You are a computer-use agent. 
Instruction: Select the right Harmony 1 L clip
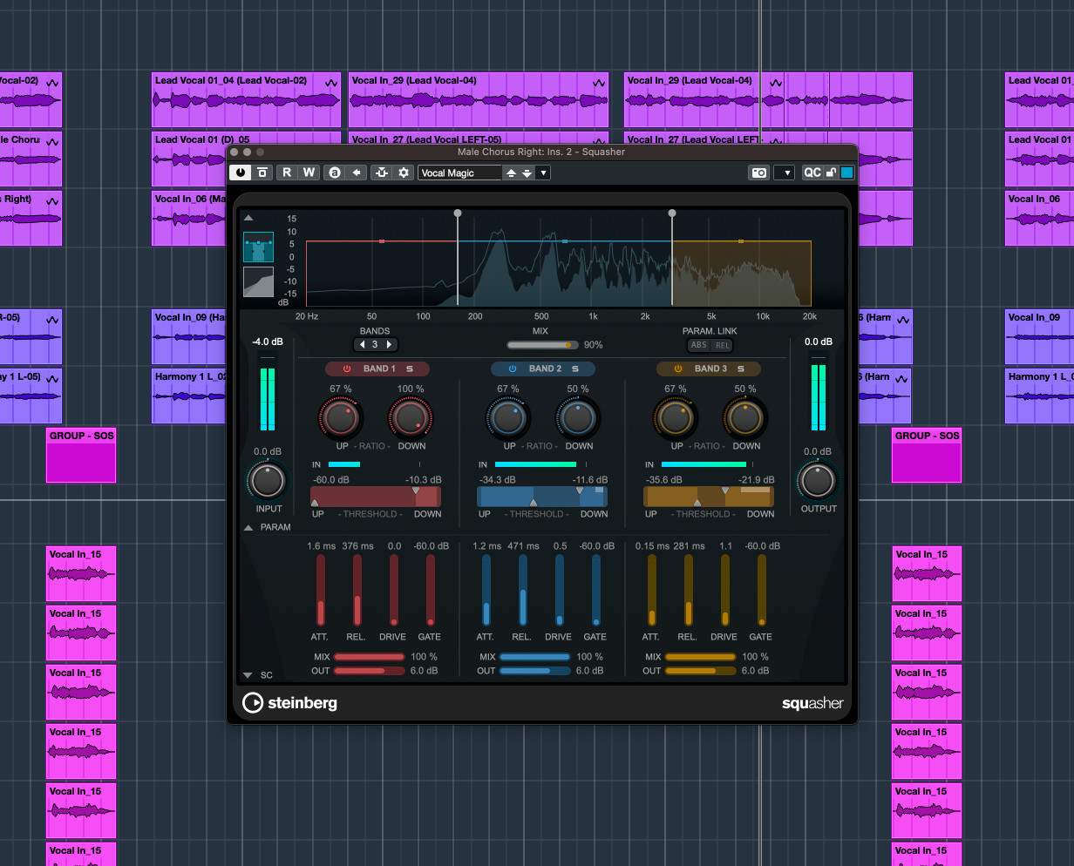click(x=1039, y=396)
